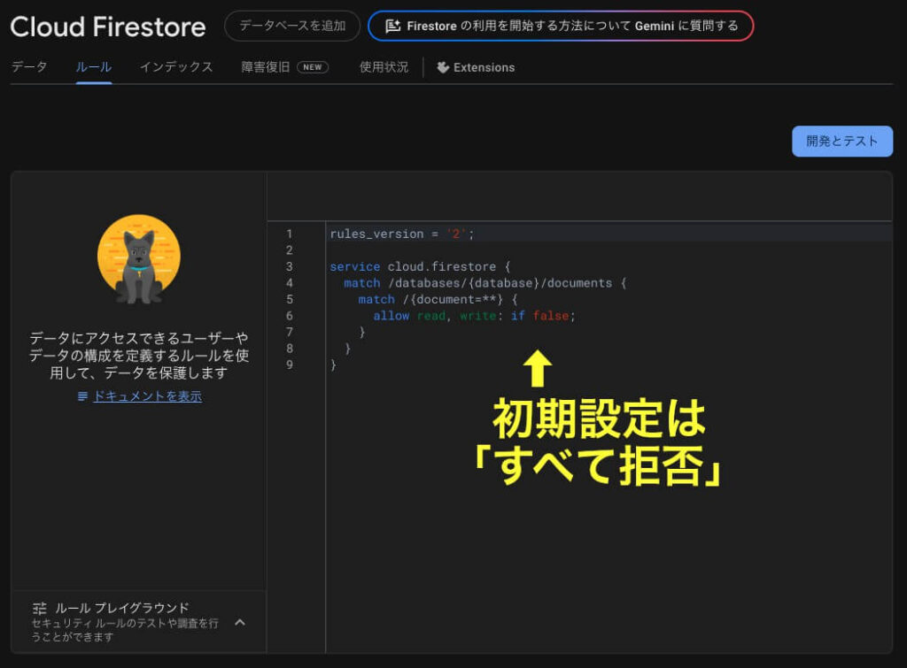Viewport: 907px width, 668px height.
Task: Open the ドキュメントを表示 link
Action: (x=148, y=396)
